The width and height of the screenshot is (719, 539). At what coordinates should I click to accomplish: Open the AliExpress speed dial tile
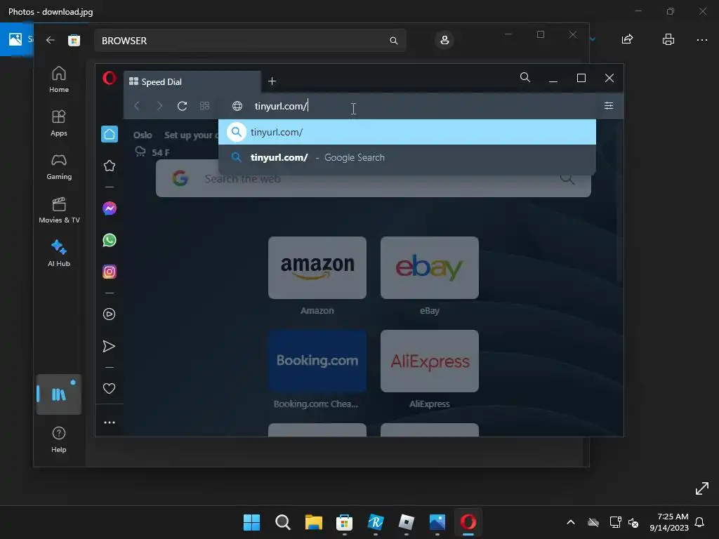(430, 361)
